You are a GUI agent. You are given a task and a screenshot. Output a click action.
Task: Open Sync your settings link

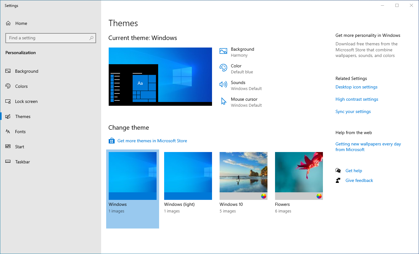(353, 111)
